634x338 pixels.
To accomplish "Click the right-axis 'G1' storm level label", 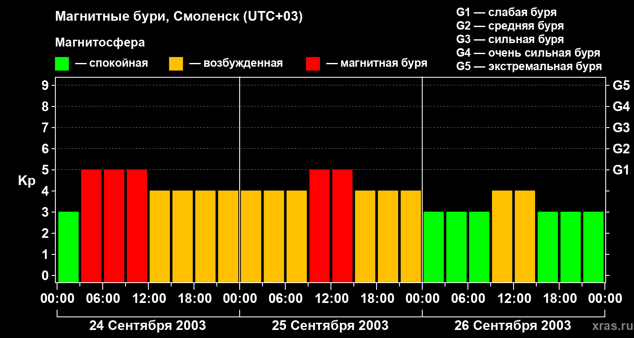I will tap(621, 170).
